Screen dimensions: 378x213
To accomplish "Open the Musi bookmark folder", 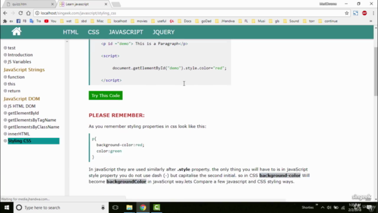I will 259,21.
